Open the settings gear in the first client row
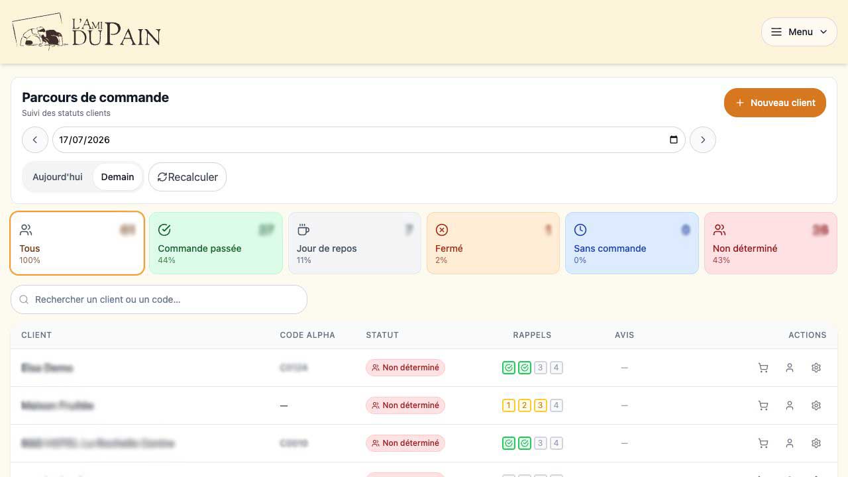This screenshot has height=477, width=848. (816, 368)
